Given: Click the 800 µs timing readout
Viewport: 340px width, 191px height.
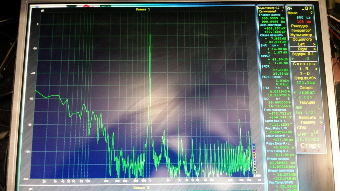Looking at the screenshot, I should click(x=303, y=17).
